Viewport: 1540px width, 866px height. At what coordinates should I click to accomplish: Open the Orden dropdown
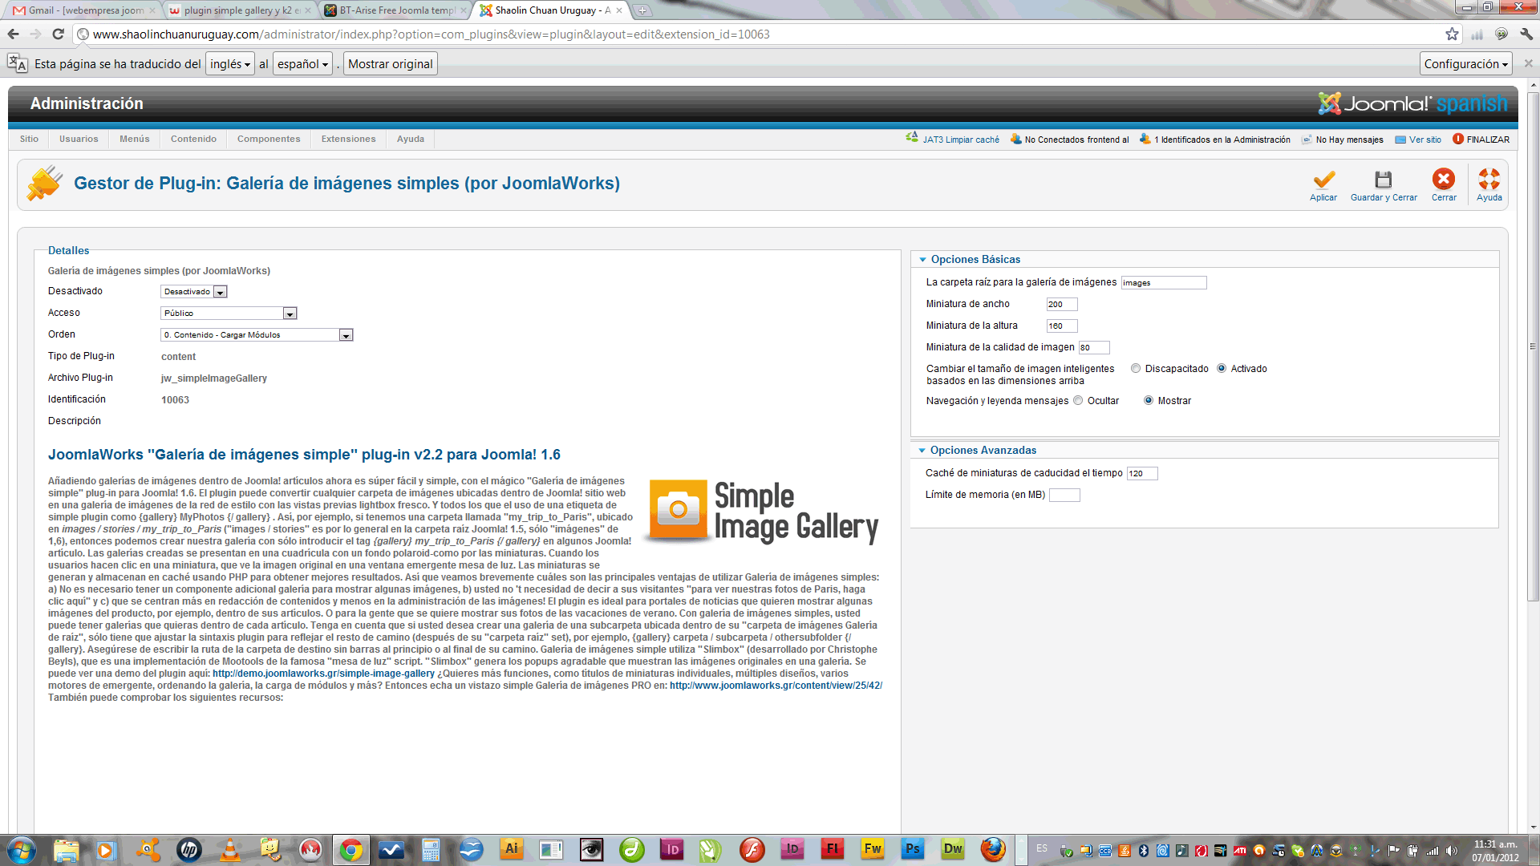coord(257,335)
